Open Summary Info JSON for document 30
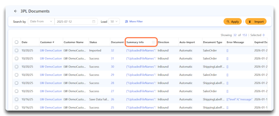 point(141,67)
